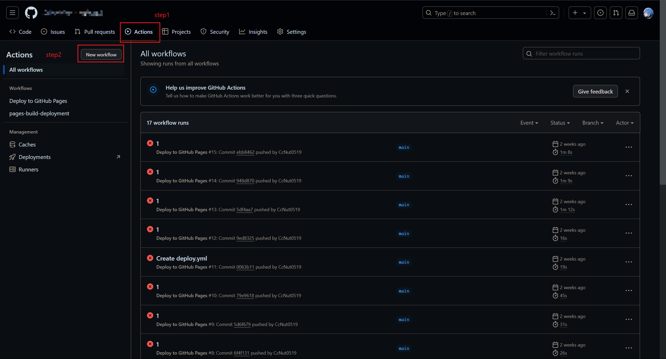Open the user avatar menu
Viewport: 666px width, 359px height.
(x=648, y=13)
